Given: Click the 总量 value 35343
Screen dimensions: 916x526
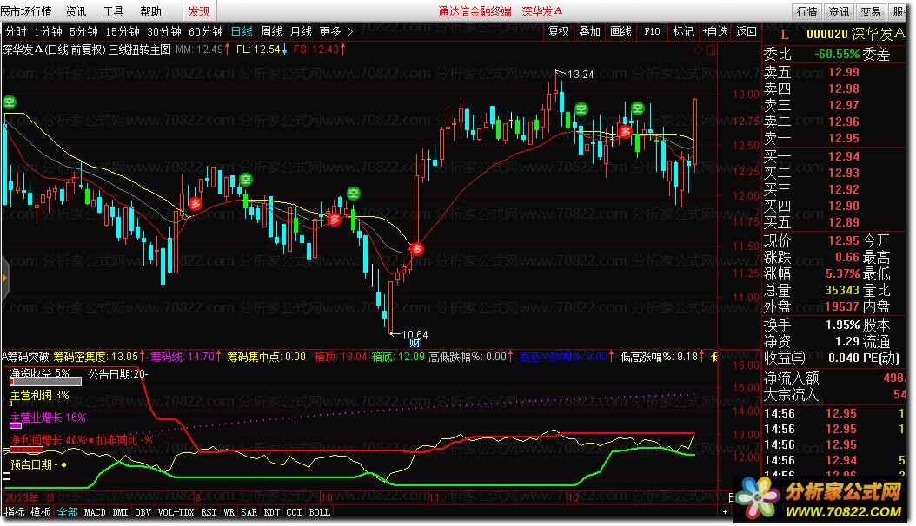Looking at the screenshot, I should [842, 290].
